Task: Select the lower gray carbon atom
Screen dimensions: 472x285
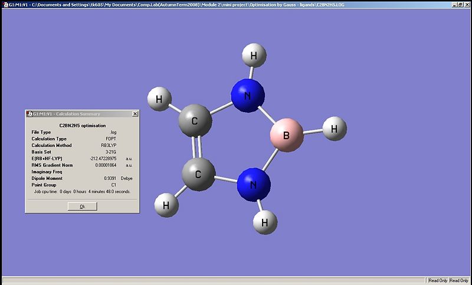Action: point(198,175)
